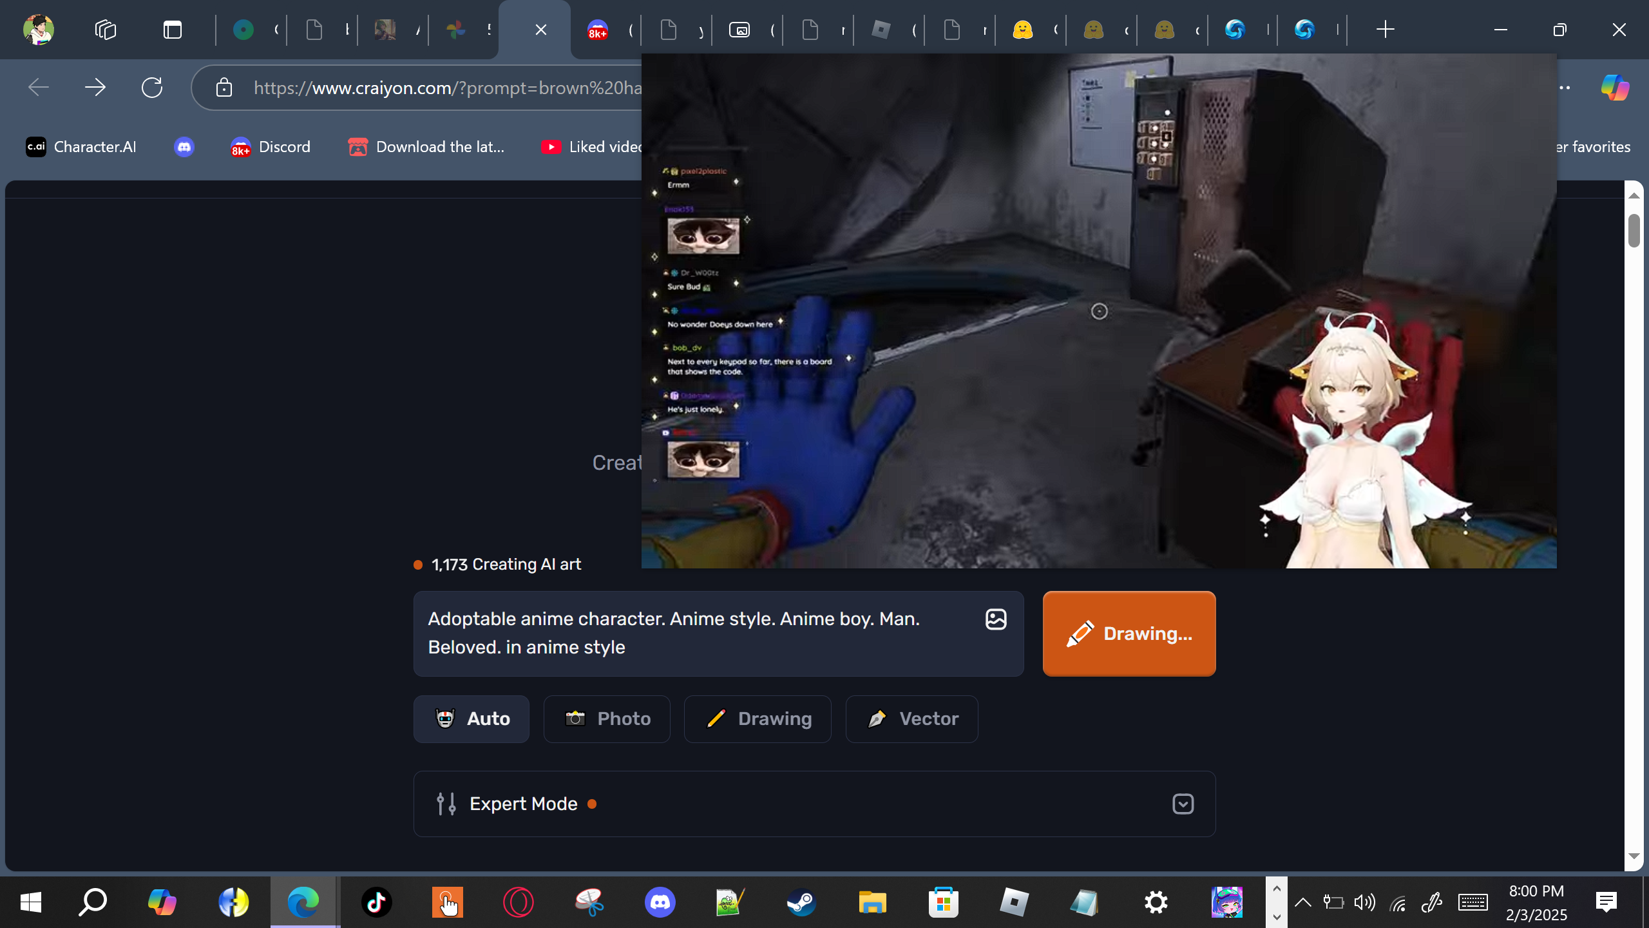Click the browser forward arrow
The image size is (1649, 928).
95,88
